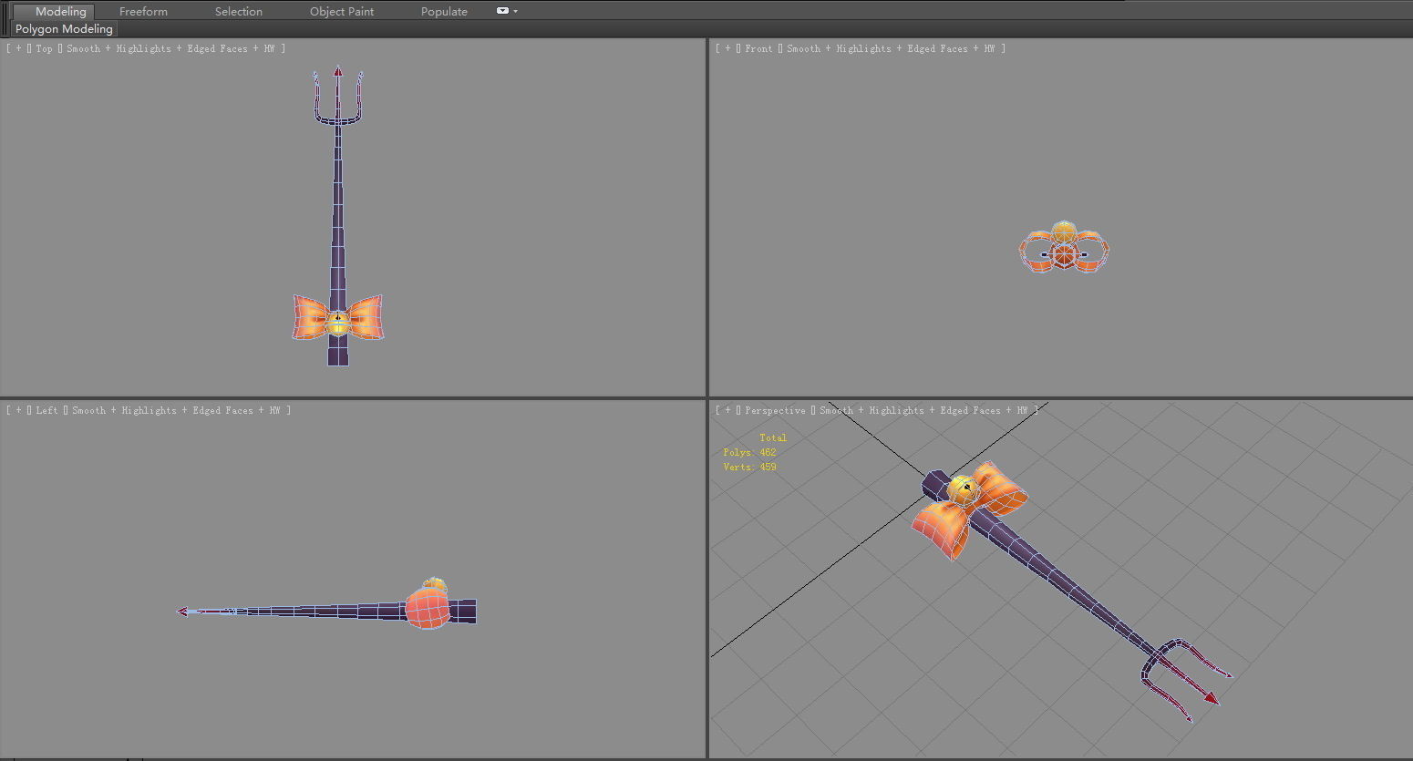
Task: Select the orange bow in the Top viewport
Action: tap(366, 316)
